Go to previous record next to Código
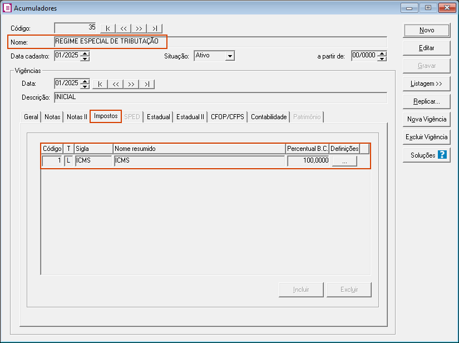Screen dimensions: 459x343 (123, 28)
